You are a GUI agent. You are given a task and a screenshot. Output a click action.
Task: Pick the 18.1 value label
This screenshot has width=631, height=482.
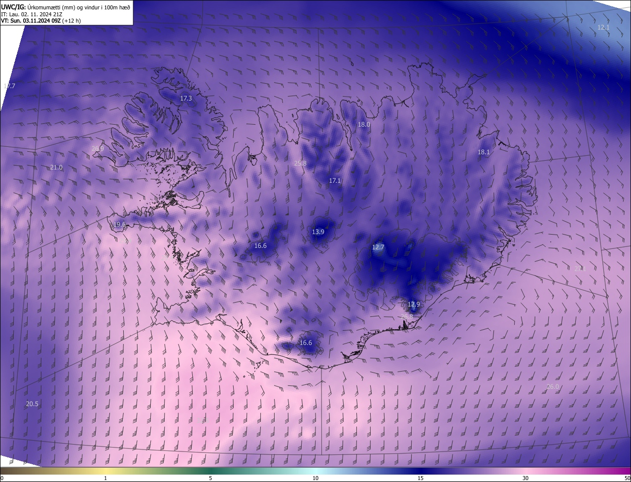[x=484, y=152]
